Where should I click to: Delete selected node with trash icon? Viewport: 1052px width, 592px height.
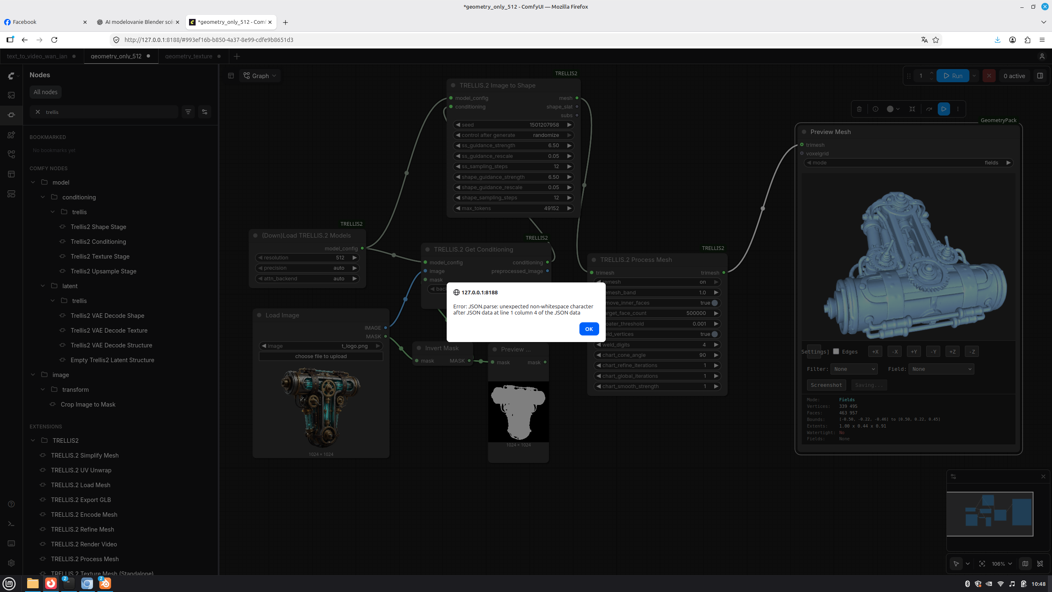[x=859, y=109]
